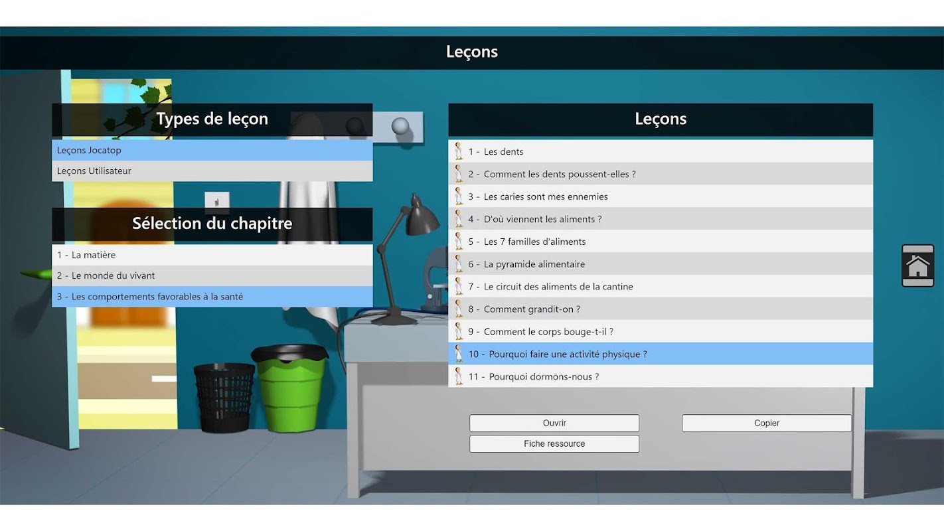The height and width of the screenshot is (531, 944).
Task: Select the 'Leçons Utilisateur' lesson type
Action: click(212, 171)
